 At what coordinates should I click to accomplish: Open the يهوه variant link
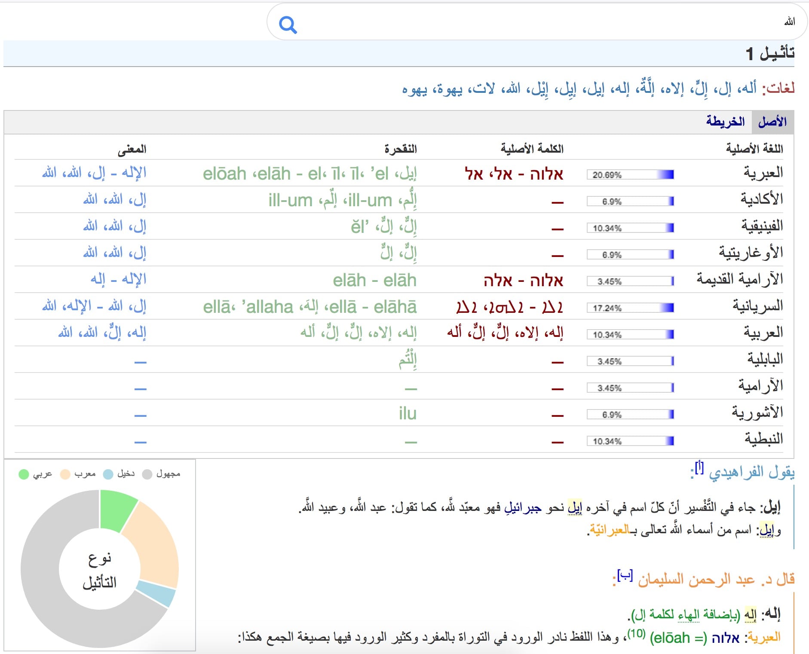(x=414, y=89)
